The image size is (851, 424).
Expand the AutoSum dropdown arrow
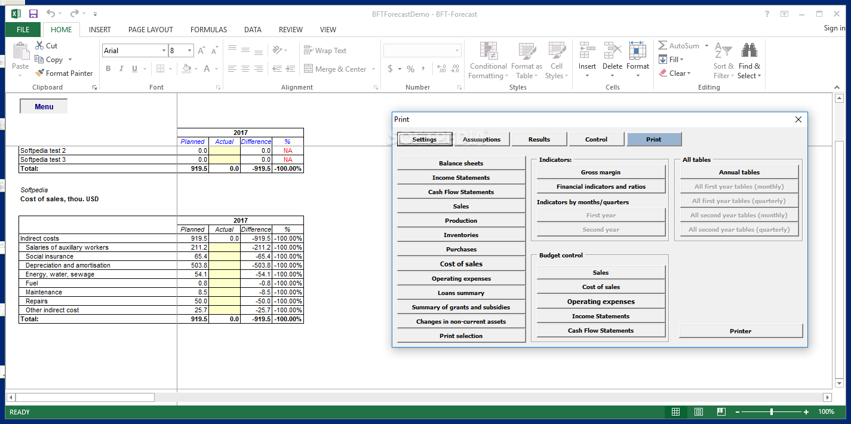[706, 45]
